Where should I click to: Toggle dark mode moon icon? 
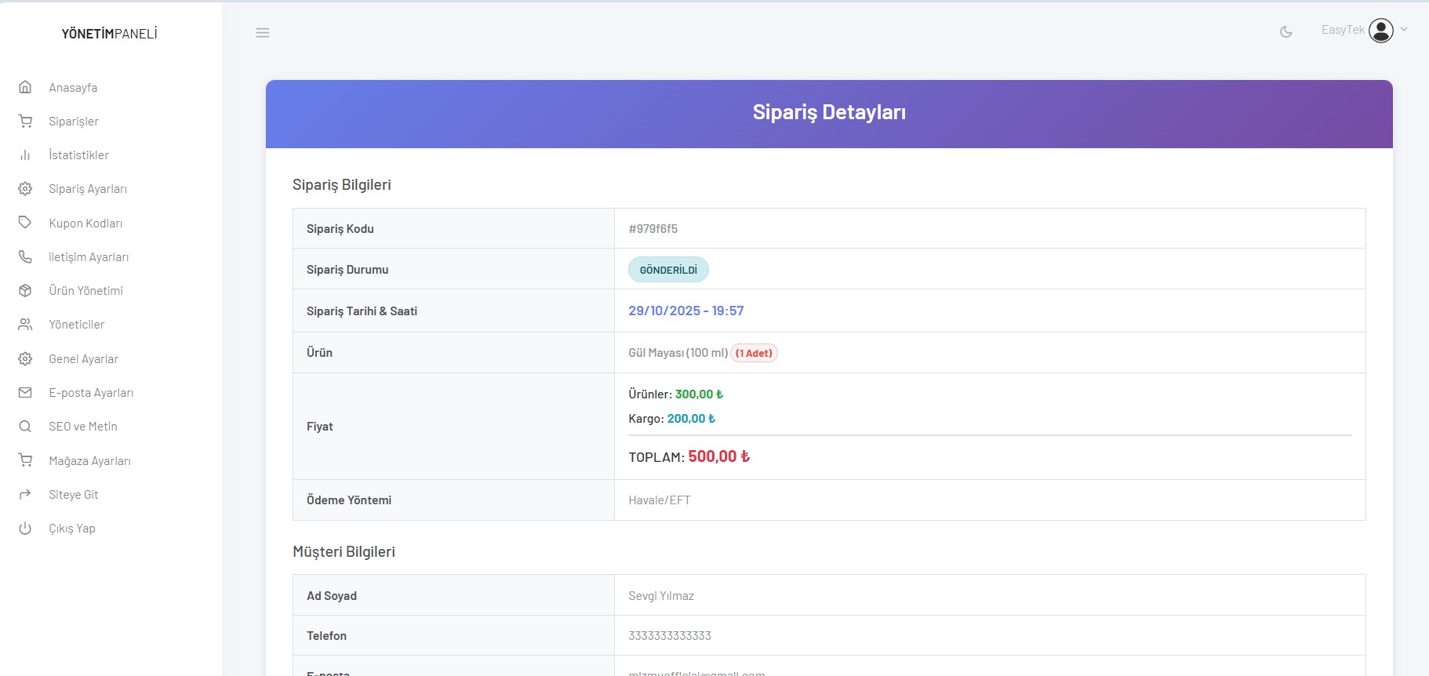[x=1286, y=32]
